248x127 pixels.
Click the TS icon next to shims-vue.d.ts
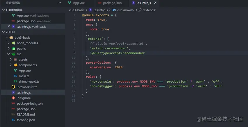tap(15, 81)
